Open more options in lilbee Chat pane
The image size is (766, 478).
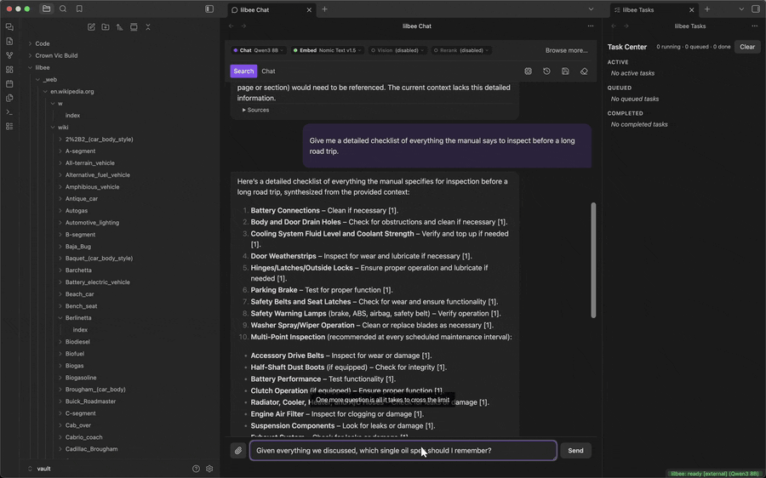pyautogui.click(x=591, y=26)
